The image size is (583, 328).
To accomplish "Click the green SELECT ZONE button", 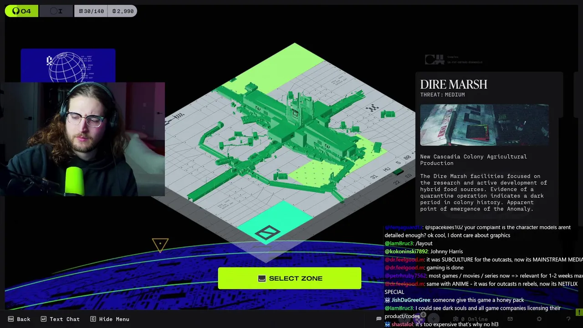I will (289, 278).
